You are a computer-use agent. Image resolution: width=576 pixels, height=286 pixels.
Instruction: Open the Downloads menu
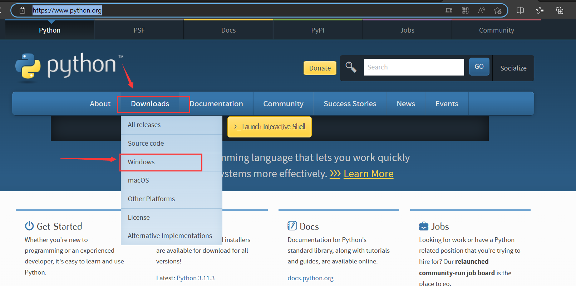coord(150,103)
